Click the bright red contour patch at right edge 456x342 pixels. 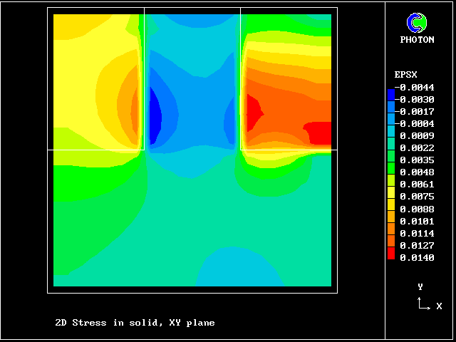319,133
